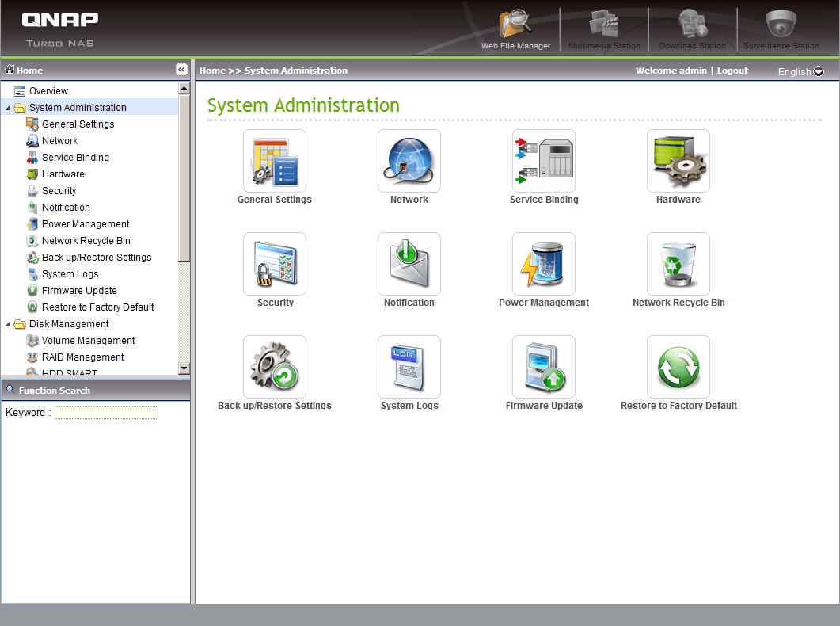Select Network in the sidebar tree
840x626 pixels.
(x=59, y=141)
